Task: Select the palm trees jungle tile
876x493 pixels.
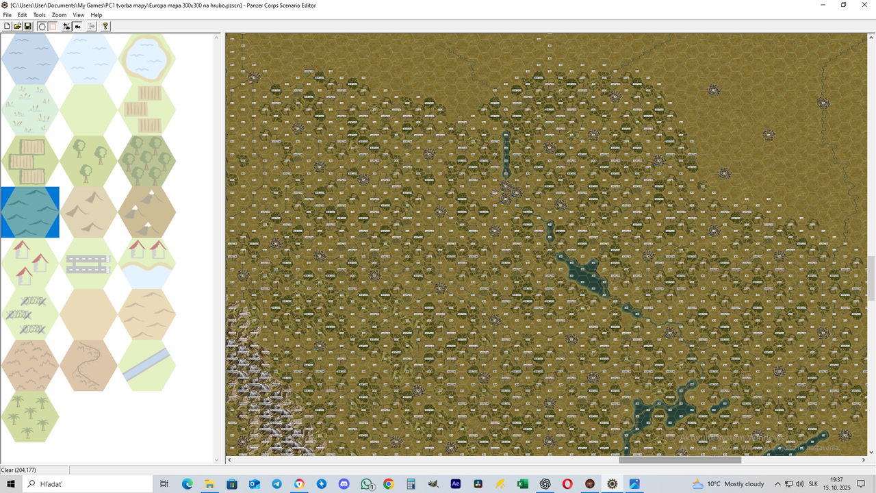Action: (x=30, y=416)
